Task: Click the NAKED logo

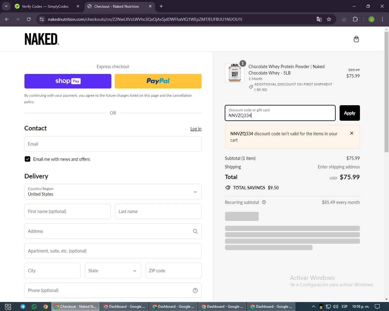Action: [41, 39]
